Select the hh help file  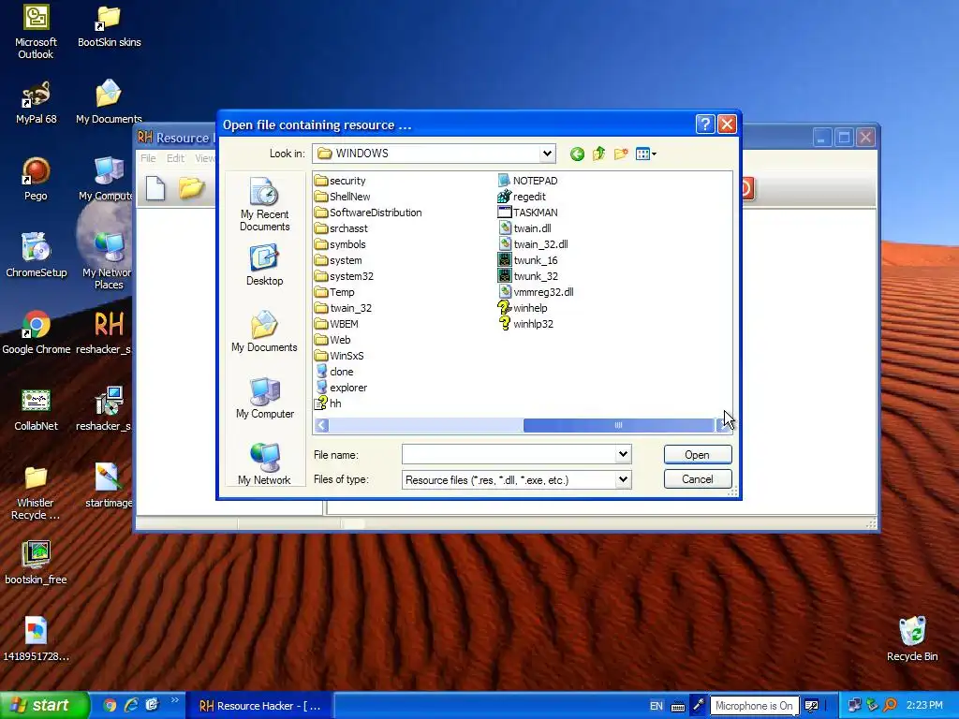[328, 404]
